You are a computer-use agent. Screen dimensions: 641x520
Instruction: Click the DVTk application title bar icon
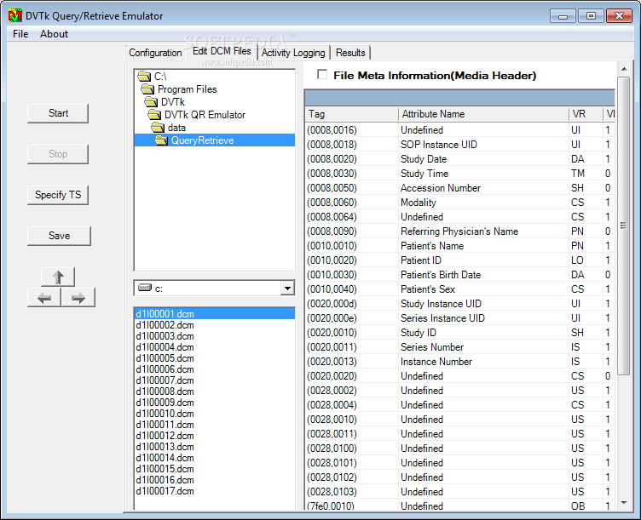[x=15, y=16]
